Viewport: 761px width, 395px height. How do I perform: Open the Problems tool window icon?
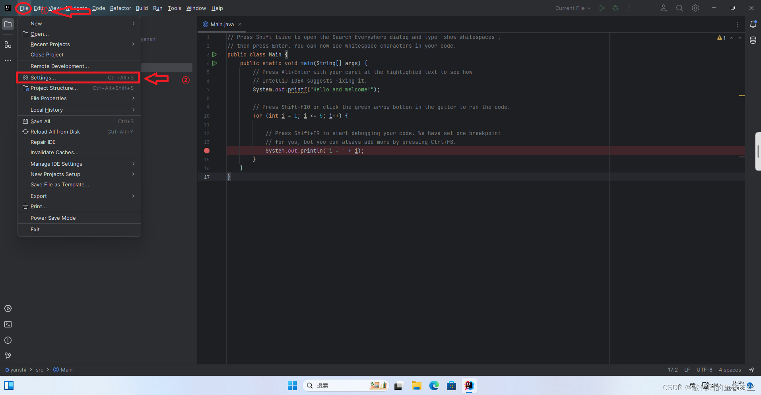8,340
